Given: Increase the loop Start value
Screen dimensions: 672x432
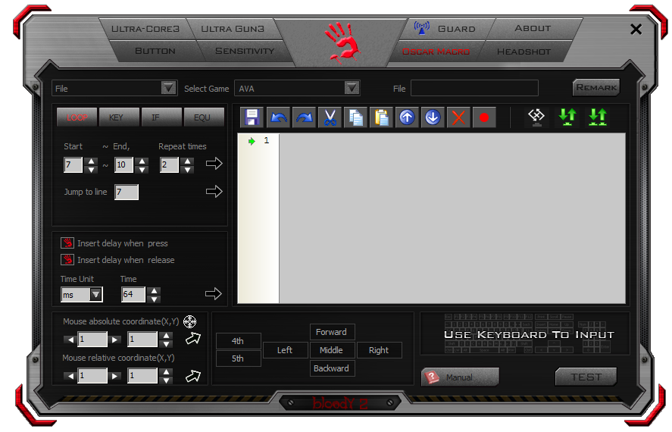Looking at the screenshot, I should coord(91,161).
